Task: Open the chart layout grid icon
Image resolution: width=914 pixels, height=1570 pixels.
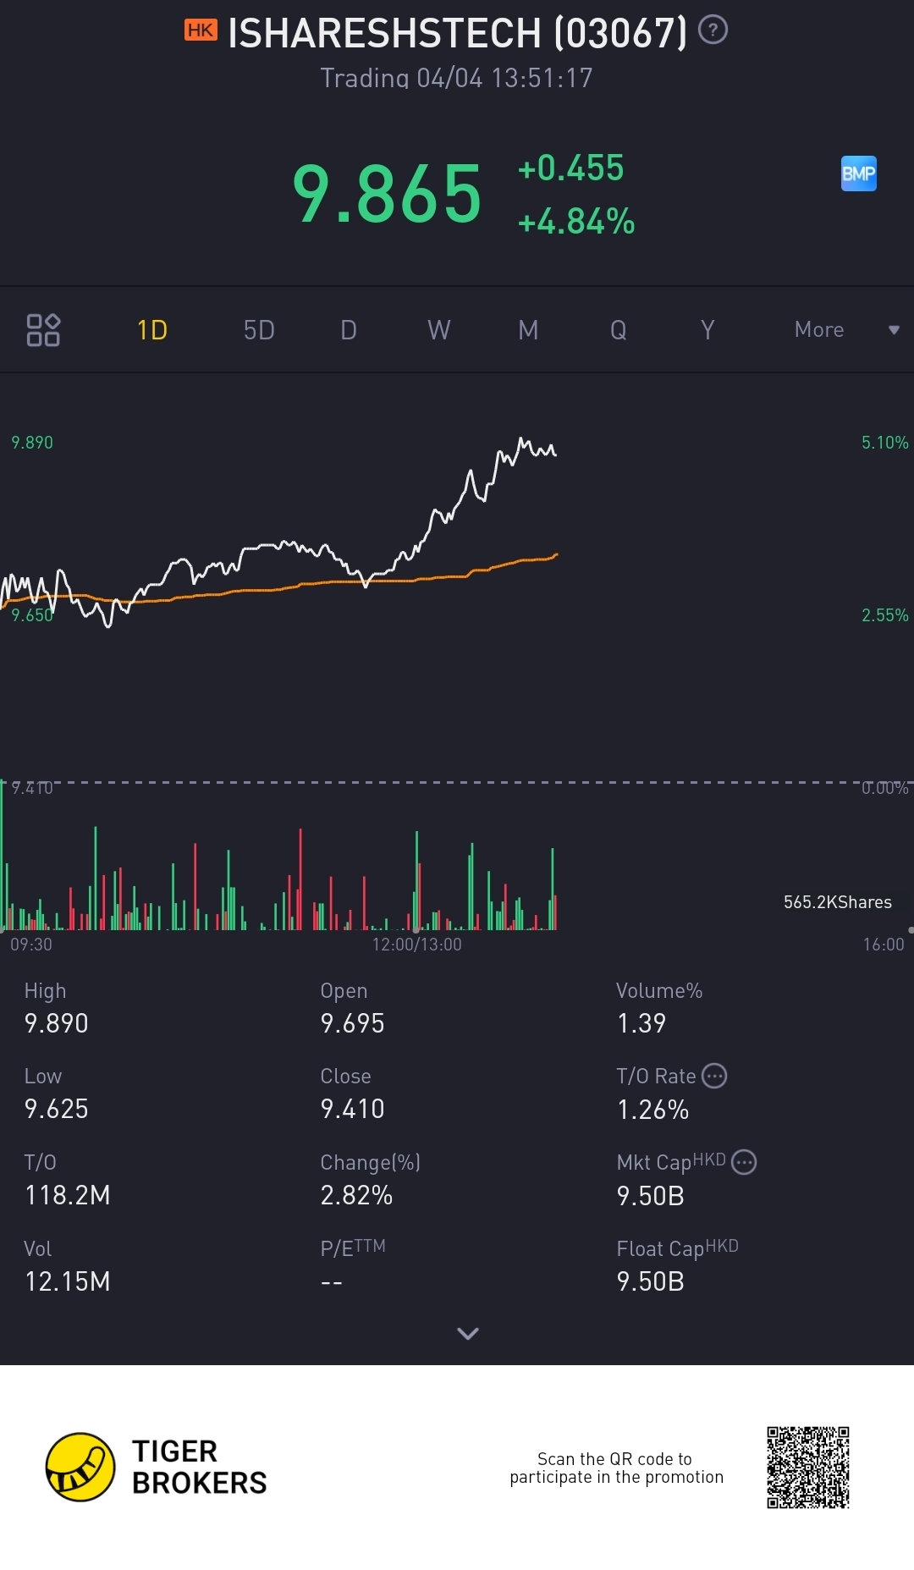Action: point(43,330)
